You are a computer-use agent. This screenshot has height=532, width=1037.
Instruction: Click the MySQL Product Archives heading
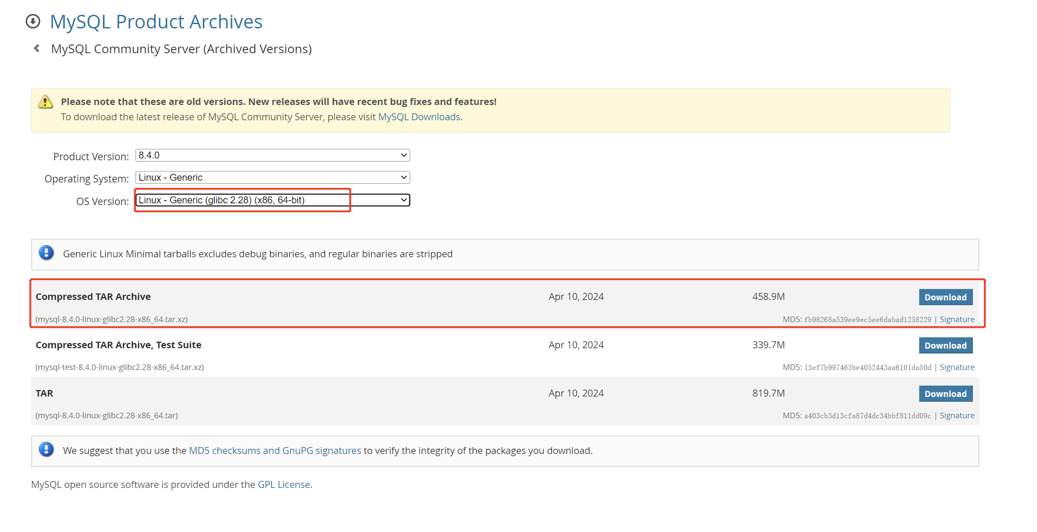(x=156, y=22)
